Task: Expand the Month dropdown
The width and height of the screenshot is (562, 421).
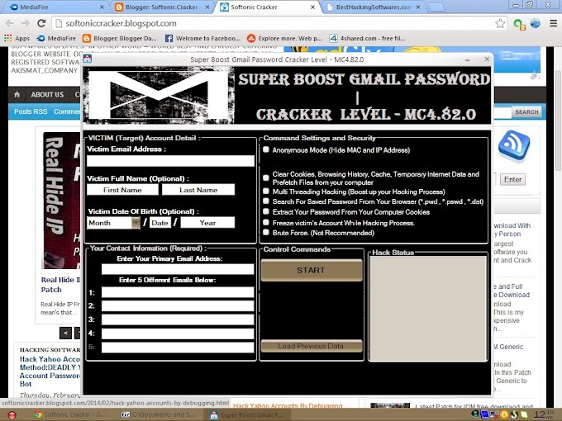Action: coord(136,223)
